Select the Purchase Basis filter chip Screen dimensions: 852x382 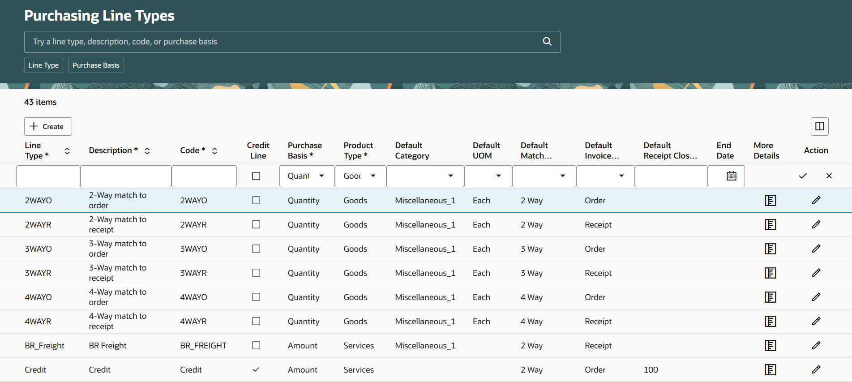pyautogui.click(x=96, y=65)
